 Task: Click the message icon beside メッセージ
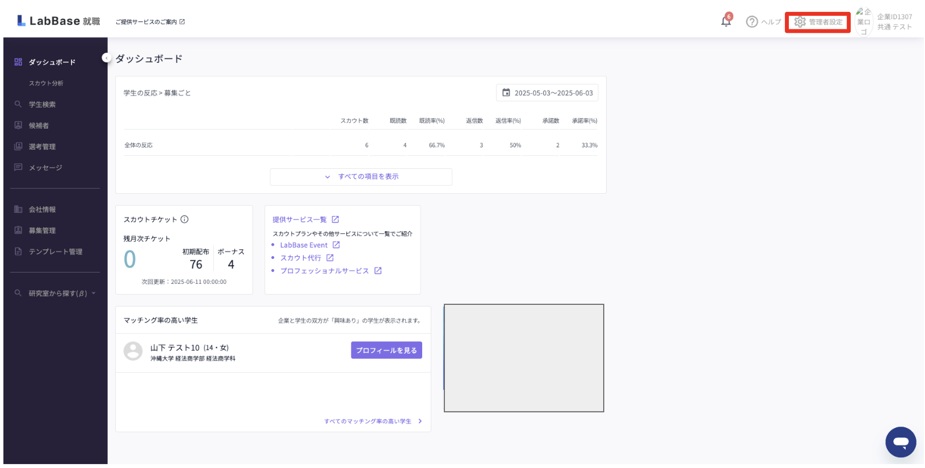(x=18, y=167)
